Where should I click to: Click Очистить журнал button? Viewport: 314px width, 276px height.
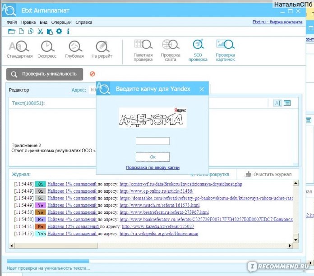[x=268, y=174]
